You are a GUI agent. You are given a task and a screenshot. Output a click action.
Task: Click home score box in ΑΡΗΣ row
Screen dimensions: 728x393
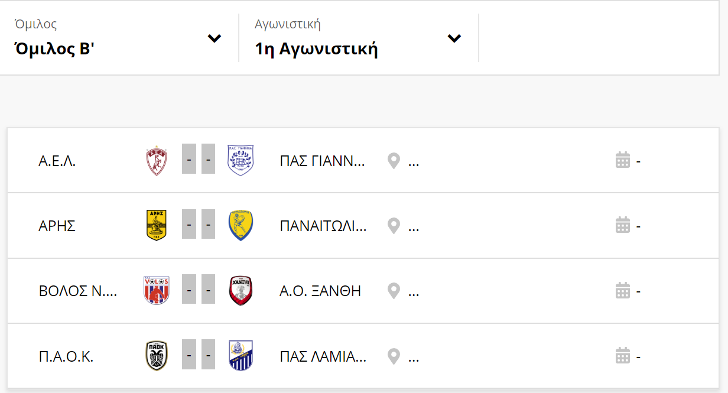click(189, 225)
